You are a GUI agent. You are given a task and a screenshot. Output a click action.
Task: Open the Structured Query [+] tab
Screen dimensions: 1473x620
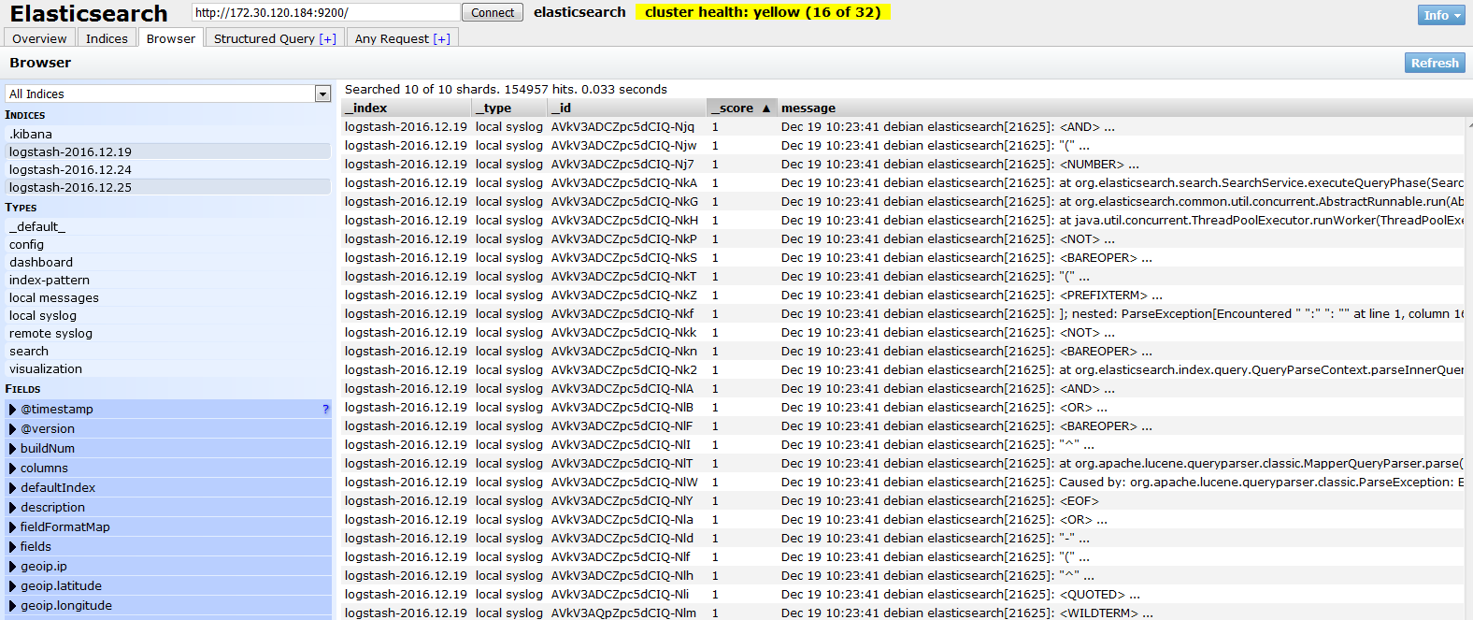click(275, 38)
